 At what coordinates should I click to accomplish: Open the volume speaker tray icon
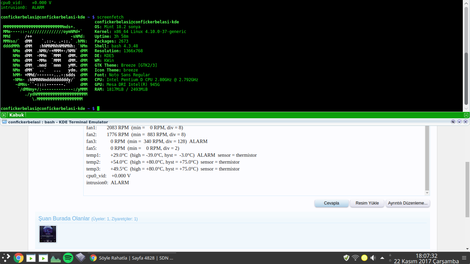[x=373, y=258]
